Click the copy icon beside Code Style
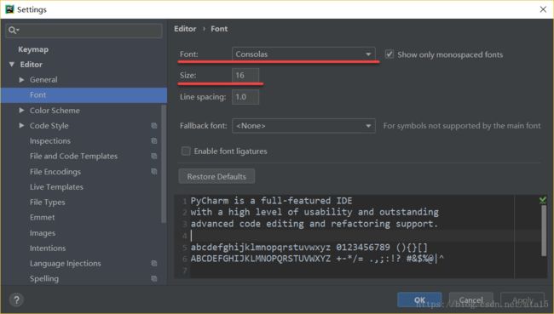The width and height of the screenshot is (554, 314). point(154,126)
